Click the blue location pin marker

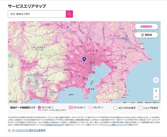tap(84, 59)
